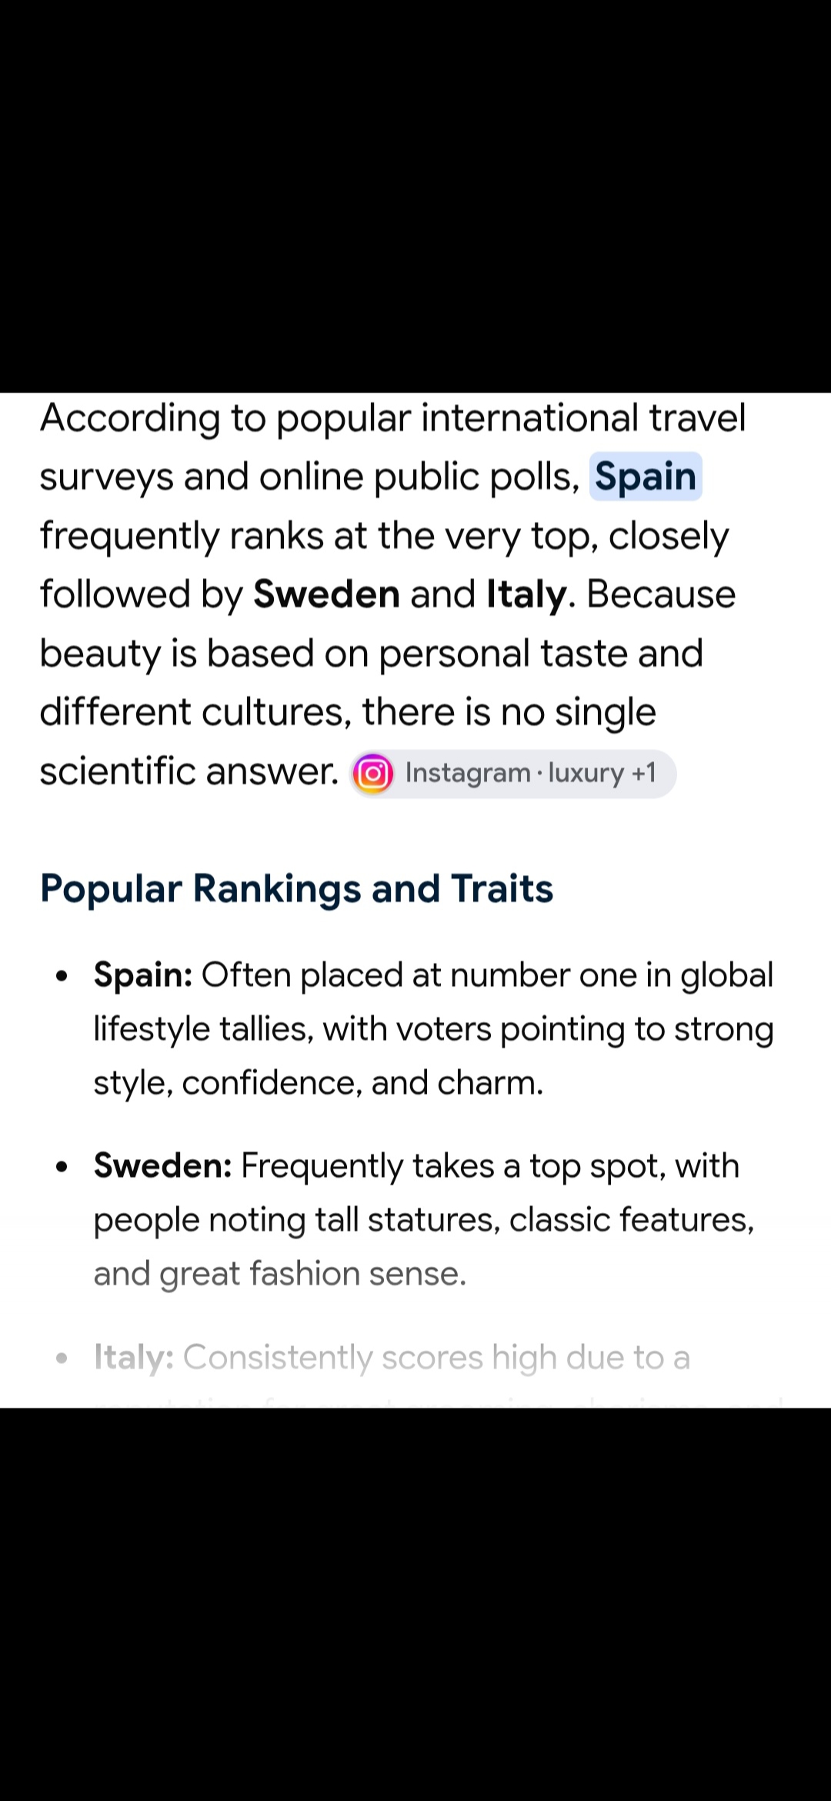
Task: Tap the "Popular Rankings and Traits" heading
Action: pos(296,888)
